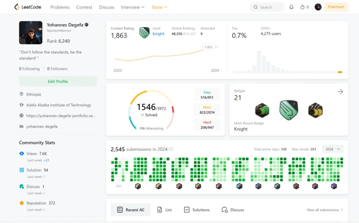Switch to the Solutions tab
359x223 pixels.
[x=197, y=210]
